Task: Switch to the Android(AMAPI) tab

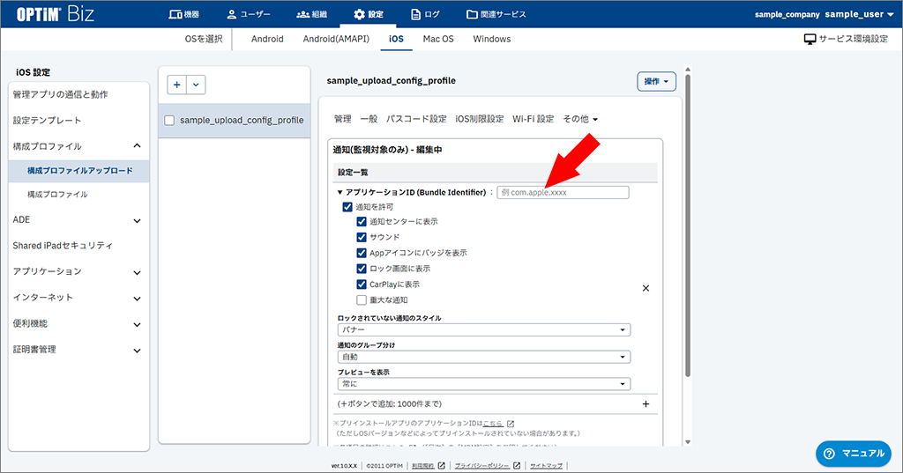Action: pos(336,39)
